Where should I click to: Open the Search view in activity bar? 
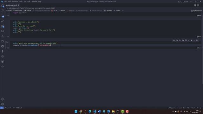point(3,11)
